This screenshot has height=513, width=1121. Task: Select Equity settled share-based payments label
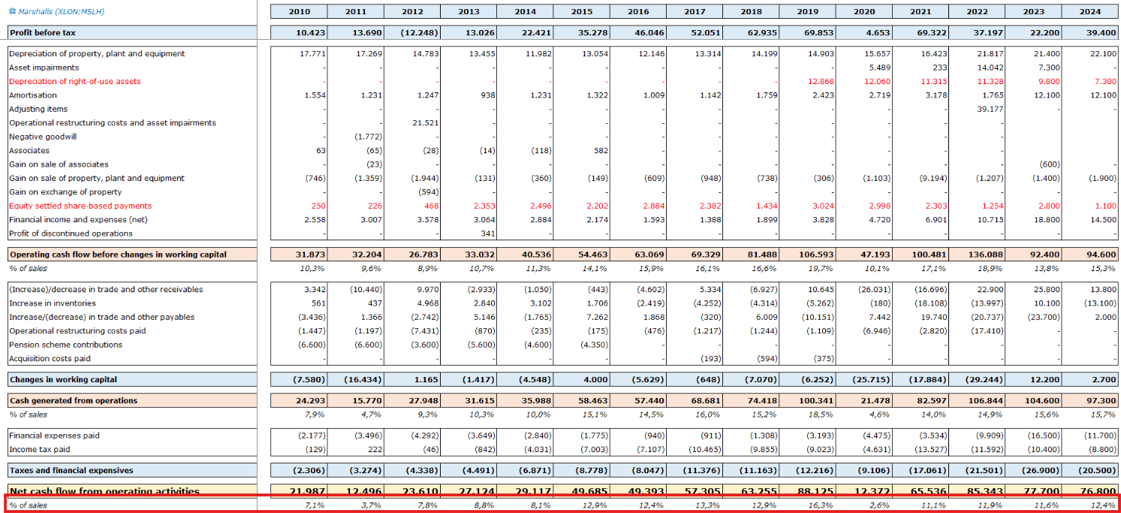tap(80, 206)
